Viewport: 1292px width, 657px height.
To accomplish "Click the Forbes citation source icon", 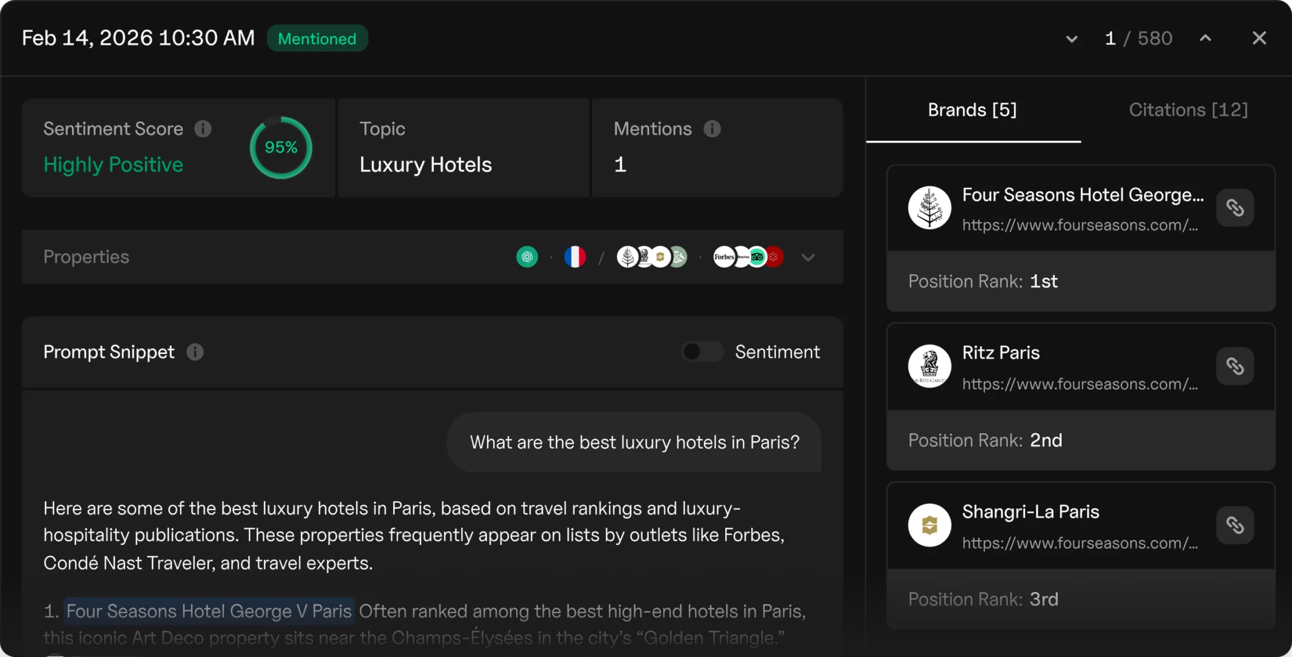I will [724, 257].
